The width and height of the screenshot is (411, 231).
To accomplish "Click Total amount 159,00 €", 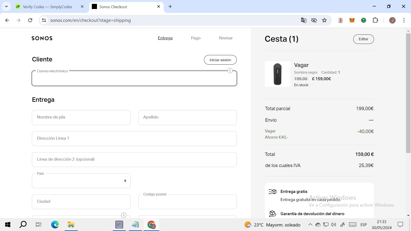I will [x=364, y=154].
